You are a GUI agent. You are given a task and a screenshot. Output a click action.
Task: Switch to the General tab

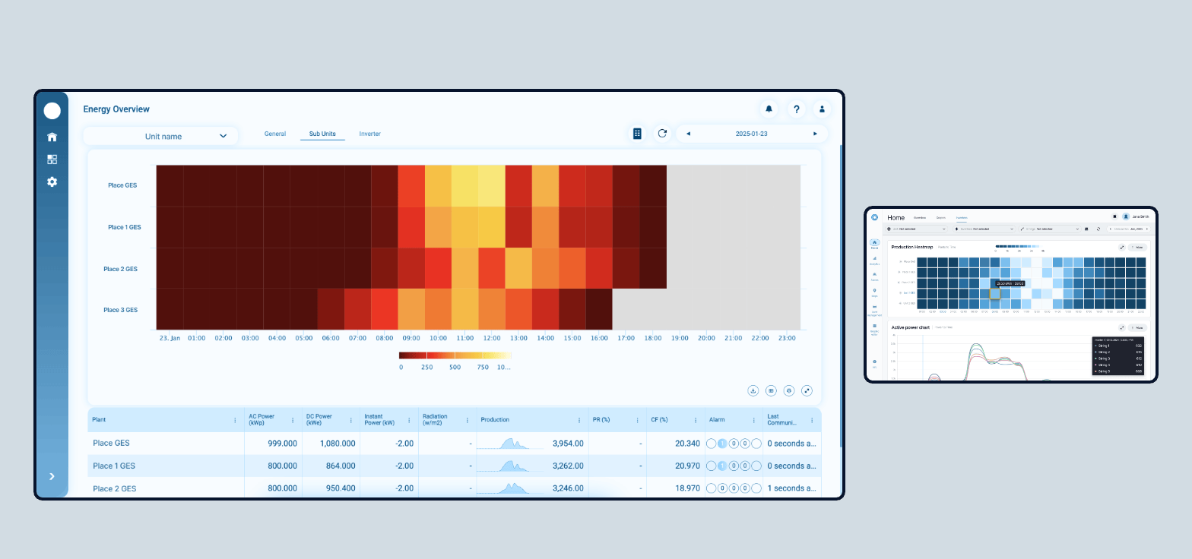(275, 134)
